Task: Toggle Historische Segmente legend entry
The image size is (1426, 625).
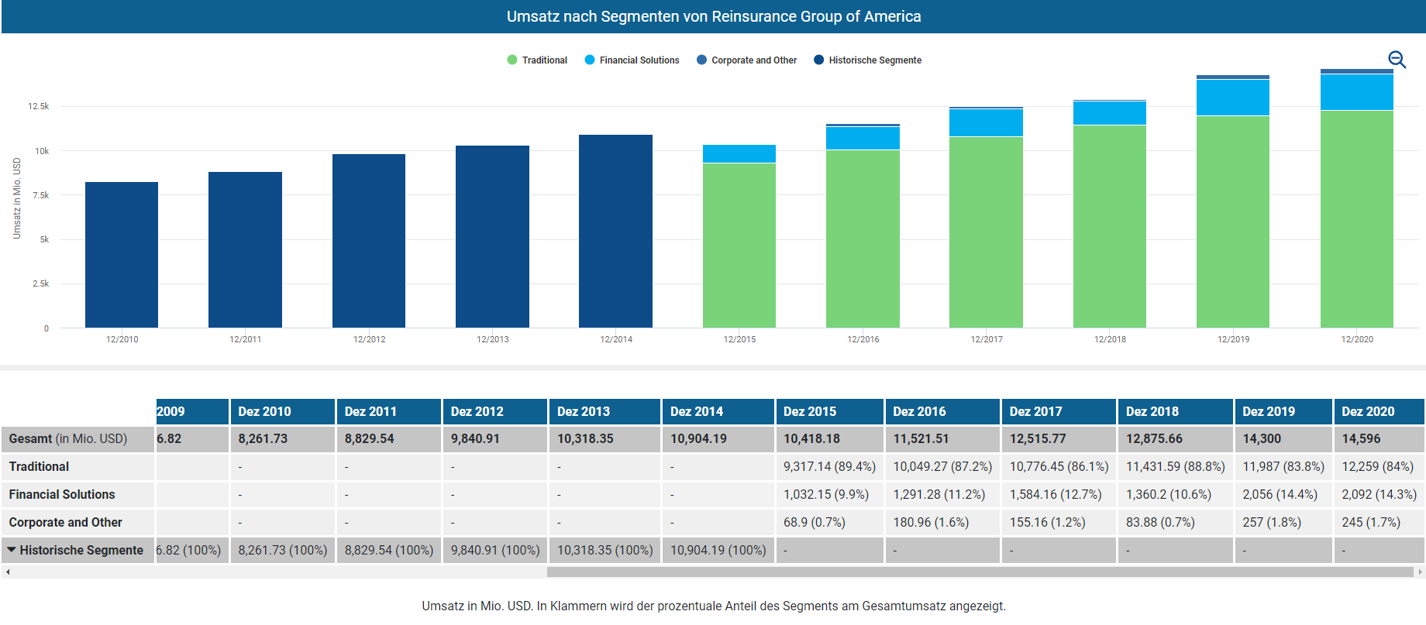Action: (x=867, y=60)
